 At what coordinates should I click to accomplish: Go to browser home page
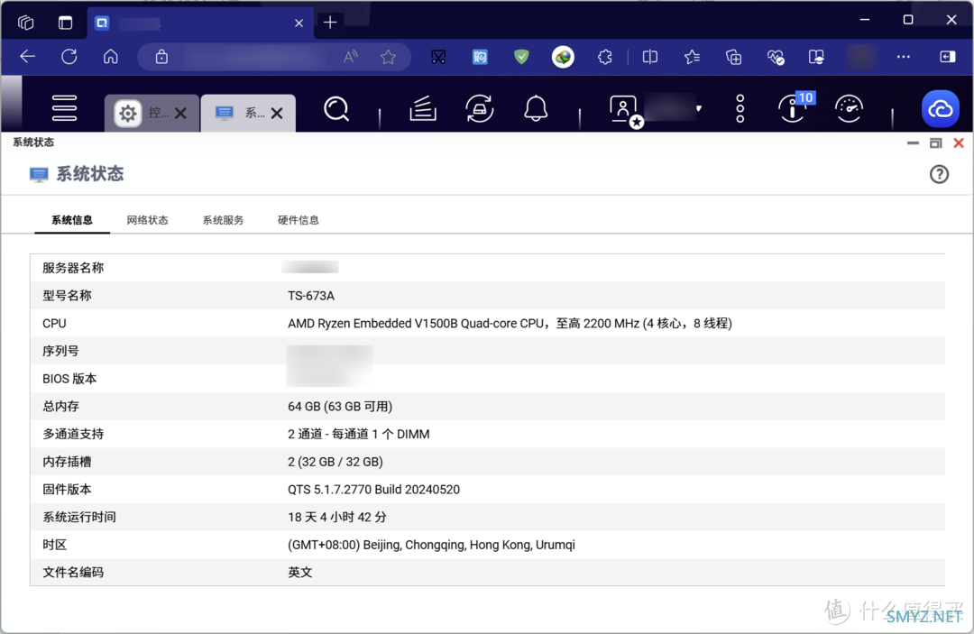click(111, 57)
